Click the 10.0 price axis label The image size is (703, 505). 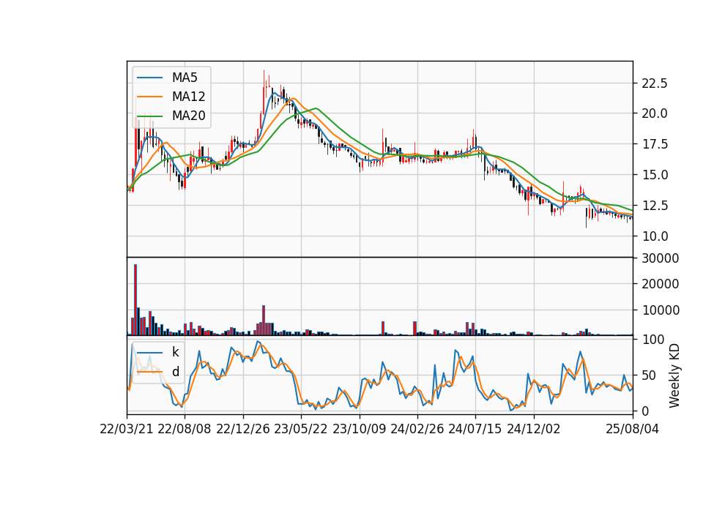pos(655,236)
